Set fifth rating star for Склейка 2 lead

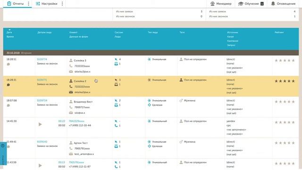(x=293, y=81)
